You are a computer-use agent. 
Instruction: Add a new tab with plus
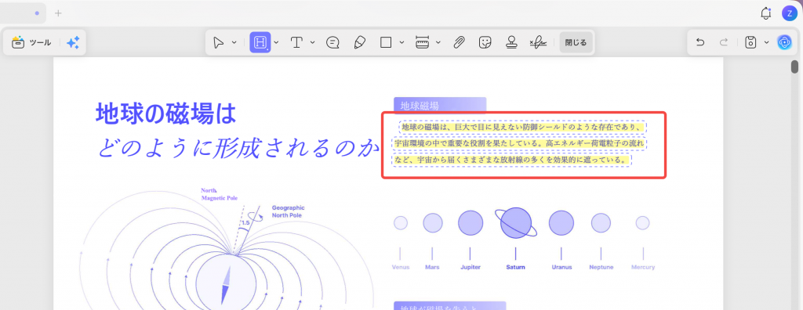(58, 13)
